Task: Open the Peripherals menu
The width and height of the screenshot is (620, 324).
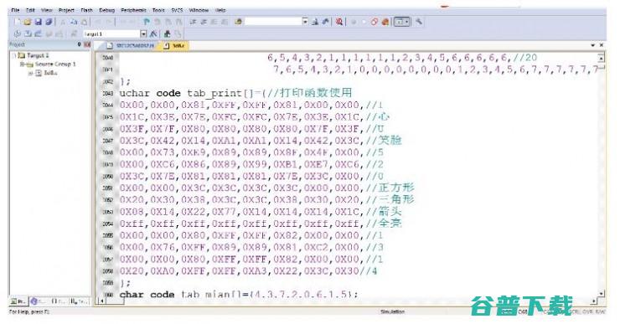Action: click(133, 10)
